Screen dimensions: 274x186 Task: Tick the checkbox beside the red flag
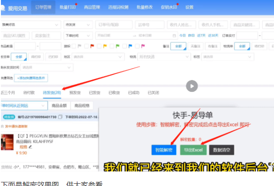pyautogui.click(x=86, y=46)
